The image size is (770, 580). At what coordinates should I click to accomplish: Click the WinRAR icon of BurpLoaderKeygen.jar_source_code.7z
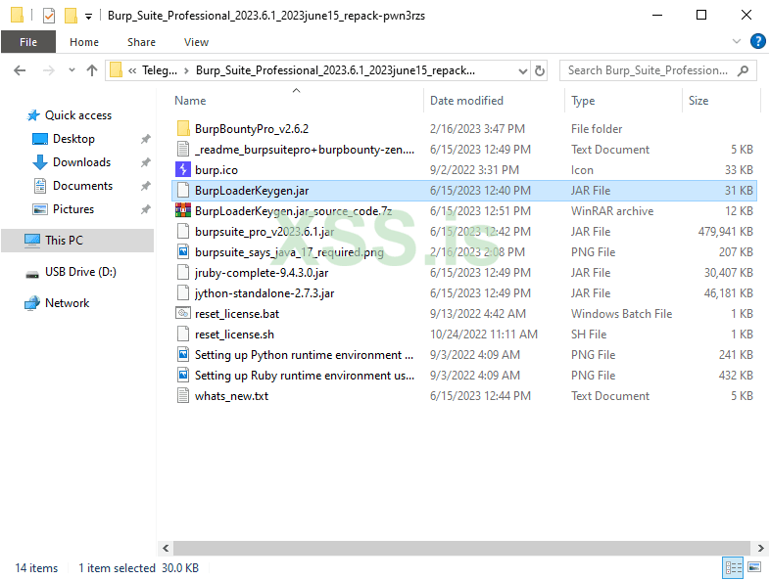click(183, 211)
